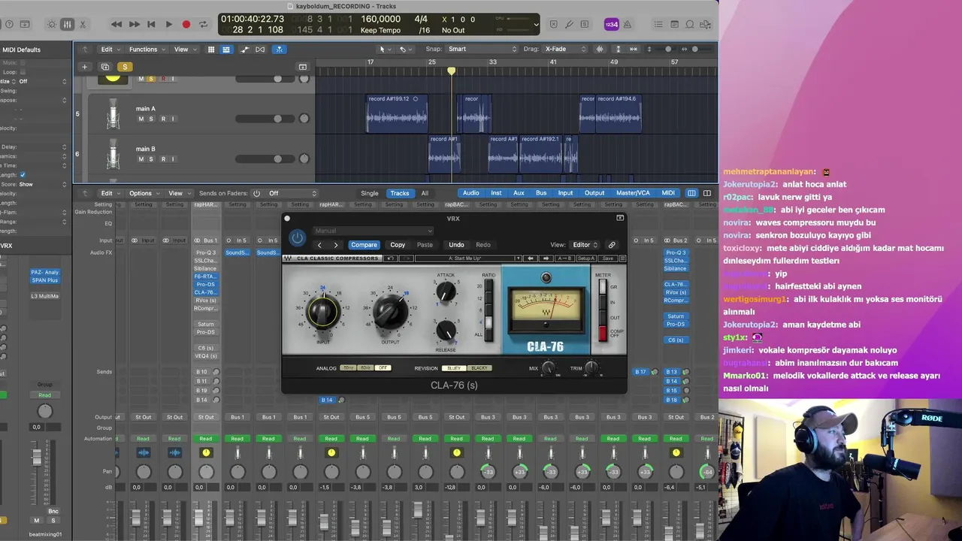Open the Manual preset dropdown in plugin window
962x541 pixels.
(x=374, y=231)
